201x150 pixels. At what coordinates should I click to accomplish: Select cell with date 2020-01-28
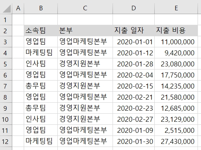(x=134, y=64)
